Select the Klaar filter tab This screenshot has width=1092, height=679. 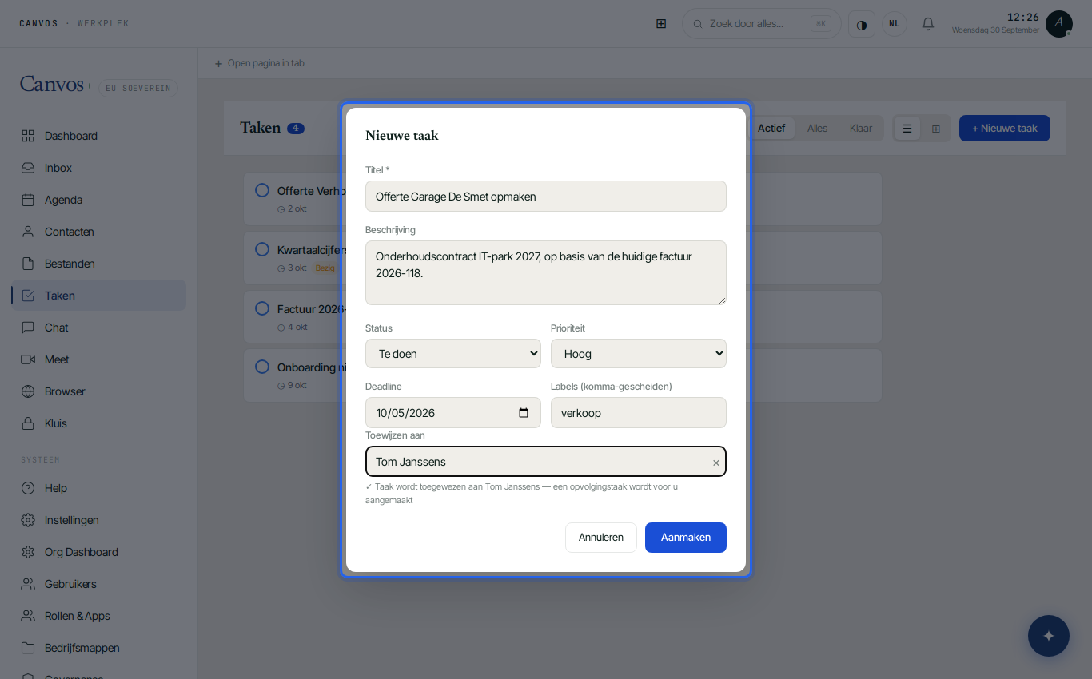pos(861,129)
